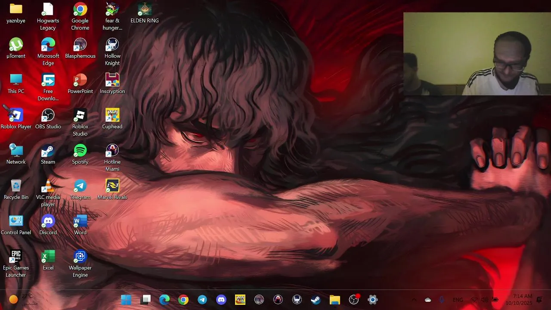
Task: Select the Recycle Bin icon
Action: (16, 189)
